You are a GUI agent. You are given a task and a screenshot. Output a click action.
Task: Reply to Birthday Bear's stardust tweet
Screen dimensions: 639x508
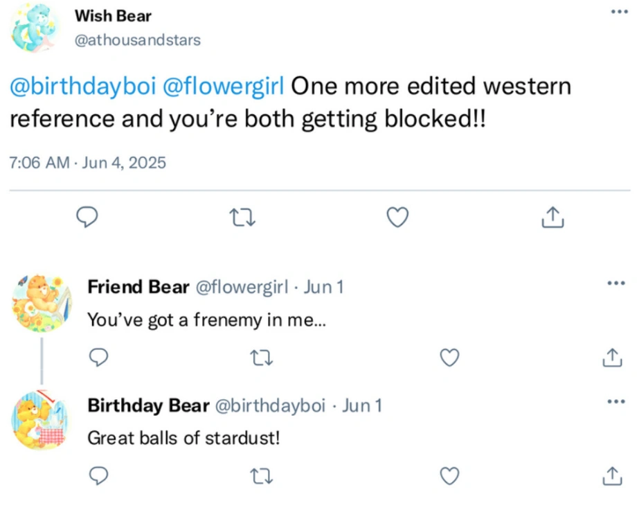point(98,476)
